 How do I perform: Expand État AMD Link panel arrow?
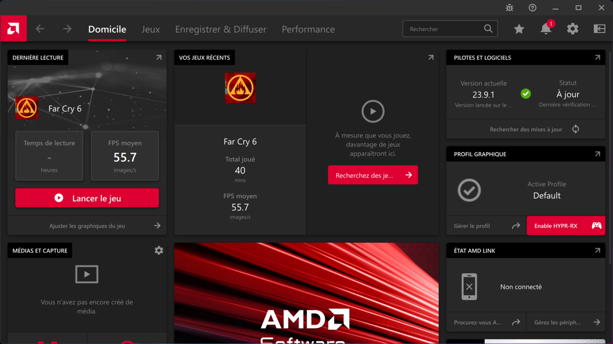(597, 250)
